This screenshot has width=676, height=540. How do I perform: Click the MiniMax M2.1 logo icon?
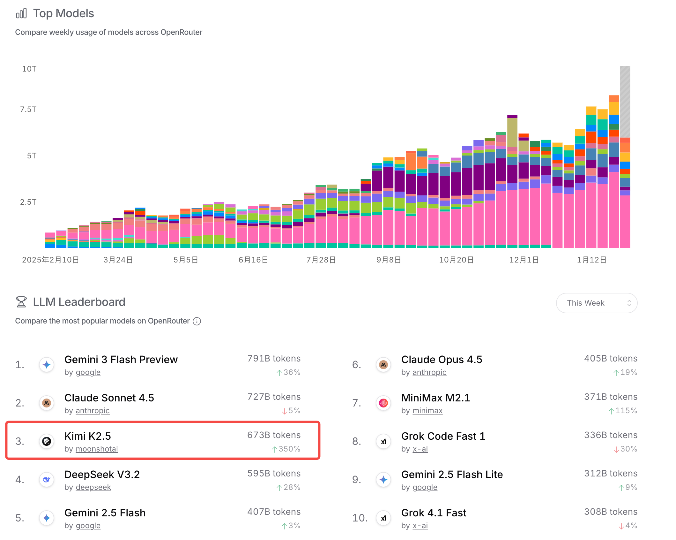point(383,403)
